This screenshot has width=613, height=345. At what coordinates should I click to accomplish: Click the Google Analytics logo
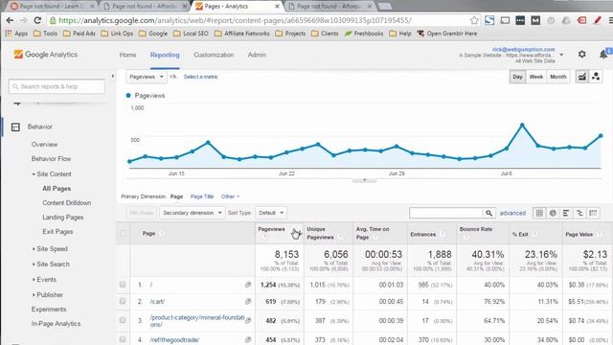(x=46, y=55)
